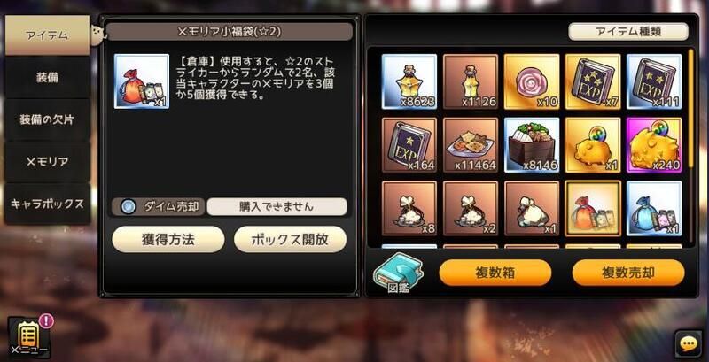Select the bento box item x8146
This screenshot has width=709, height=362.
click(531, 145)
